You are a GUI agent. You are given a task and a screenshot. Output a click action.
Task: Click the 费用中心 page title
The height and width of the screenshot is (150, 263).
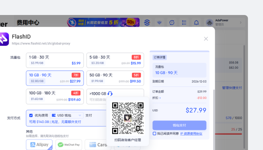tap(28, 23)
